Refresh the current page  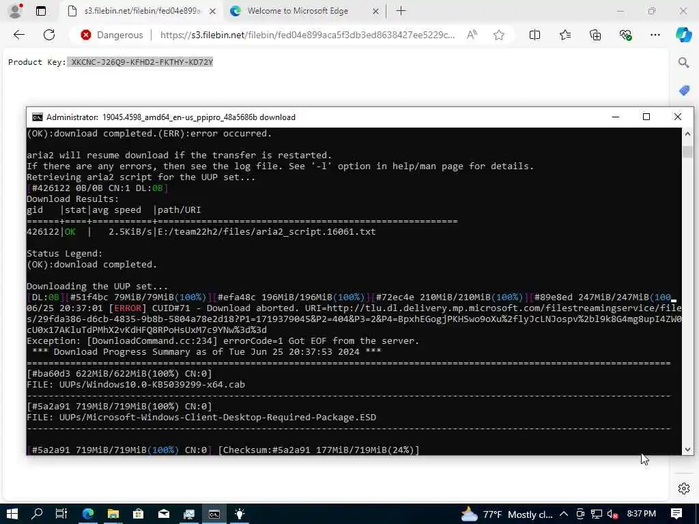[x=49, y=35]
